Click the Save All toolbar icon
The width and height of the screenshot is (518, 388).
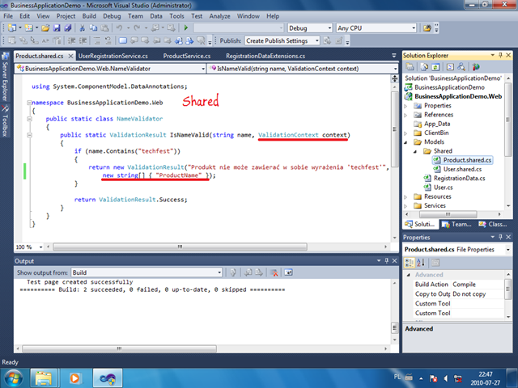[x=68, y=28]
